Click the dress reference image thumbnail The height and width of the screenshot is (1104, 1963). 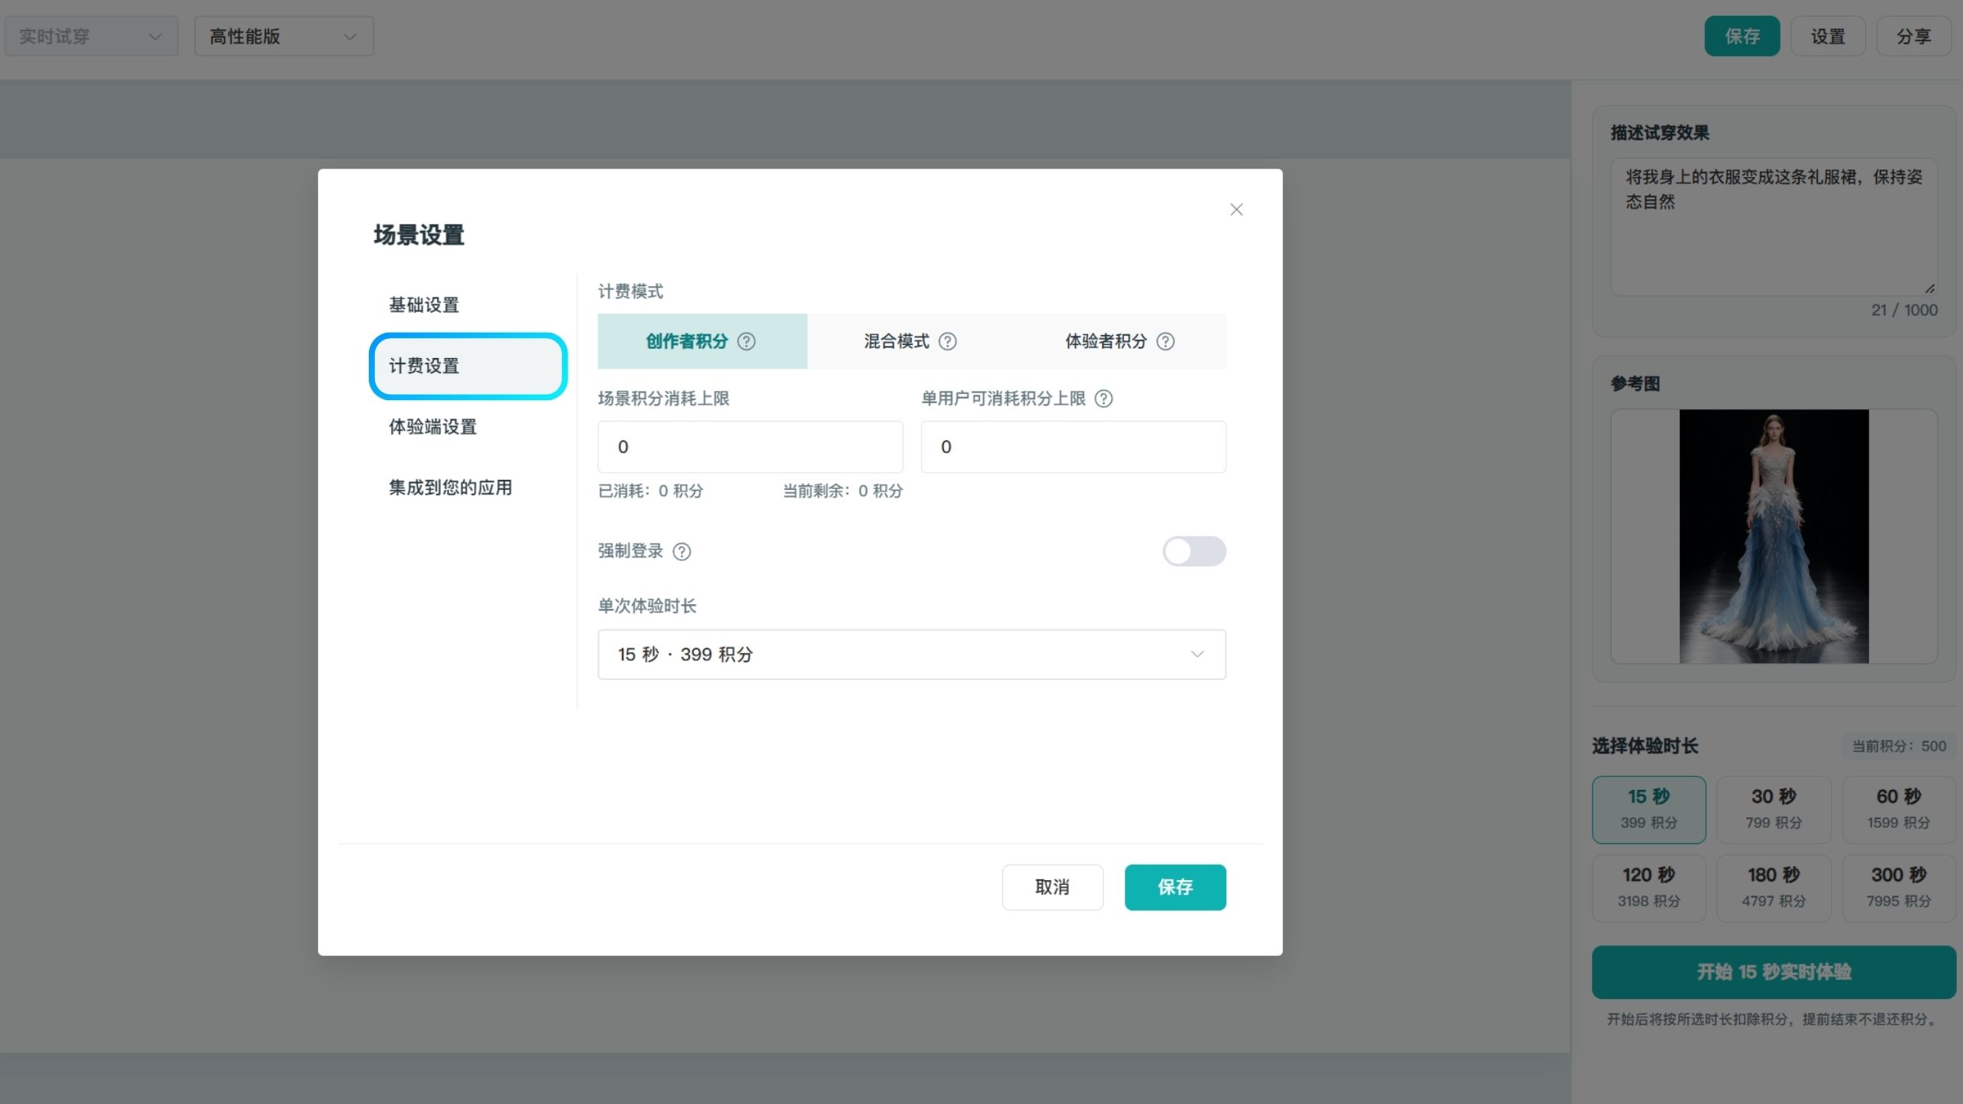1774,536
